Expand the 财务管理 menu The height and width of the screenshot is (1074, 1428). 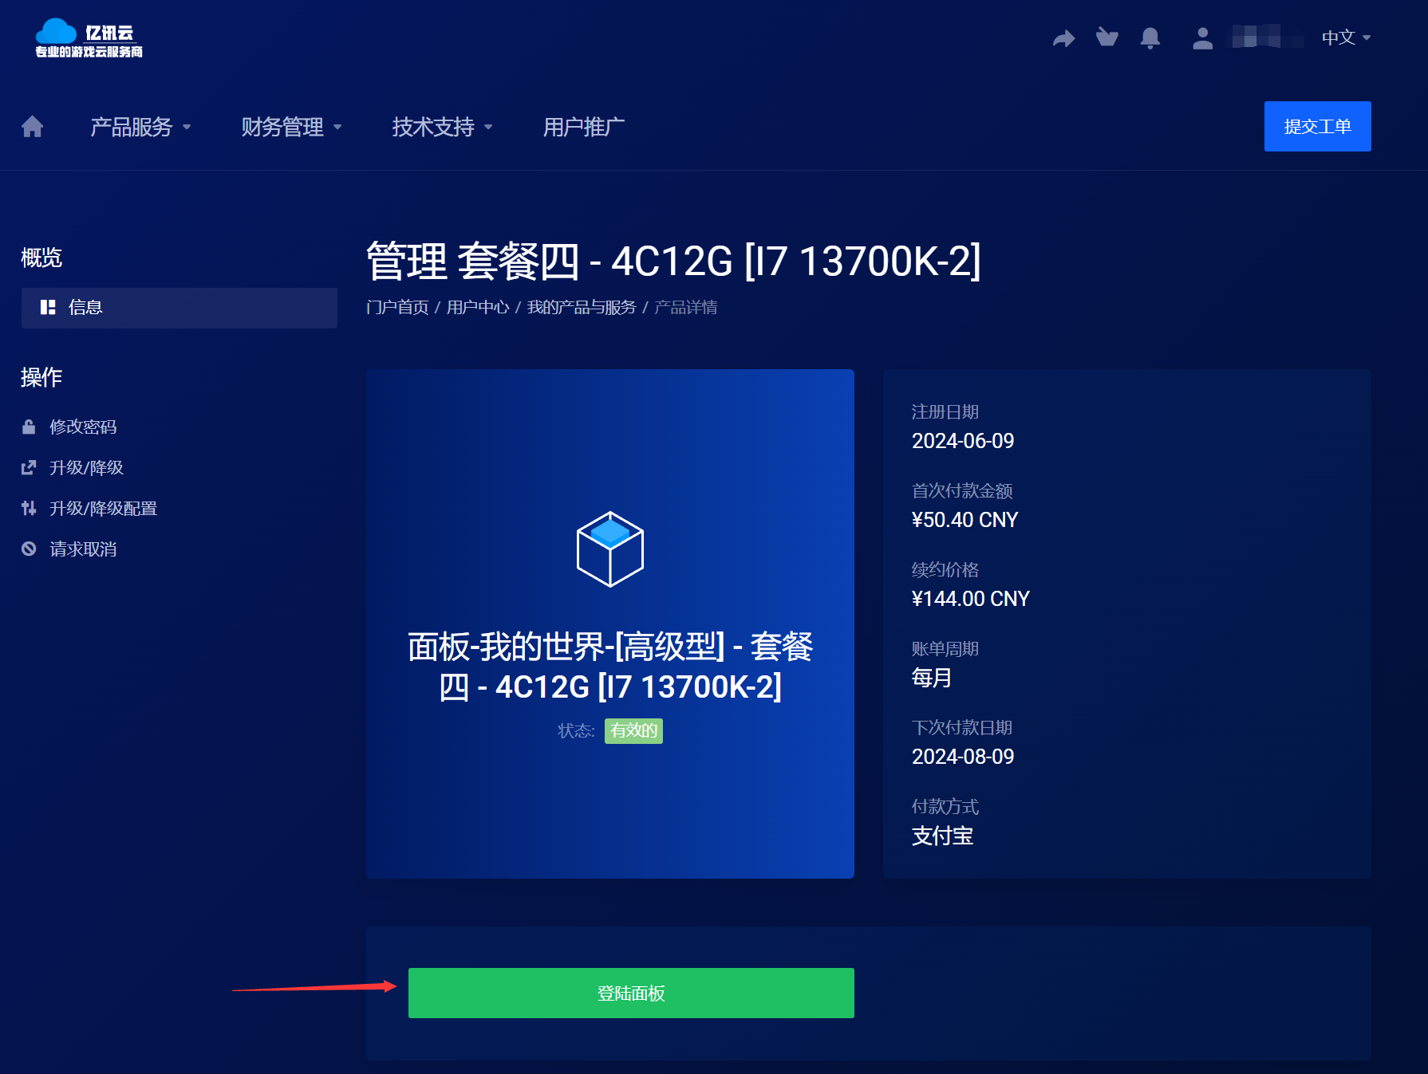(291, 127)
